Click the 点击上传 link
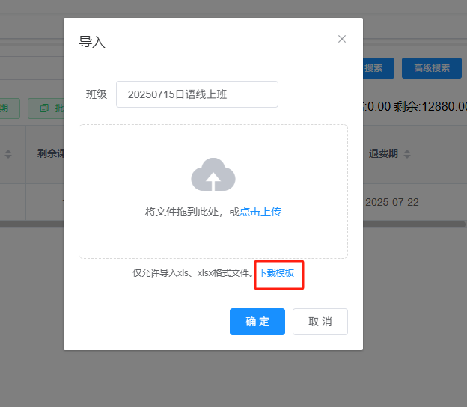 [x=260, y=212]
